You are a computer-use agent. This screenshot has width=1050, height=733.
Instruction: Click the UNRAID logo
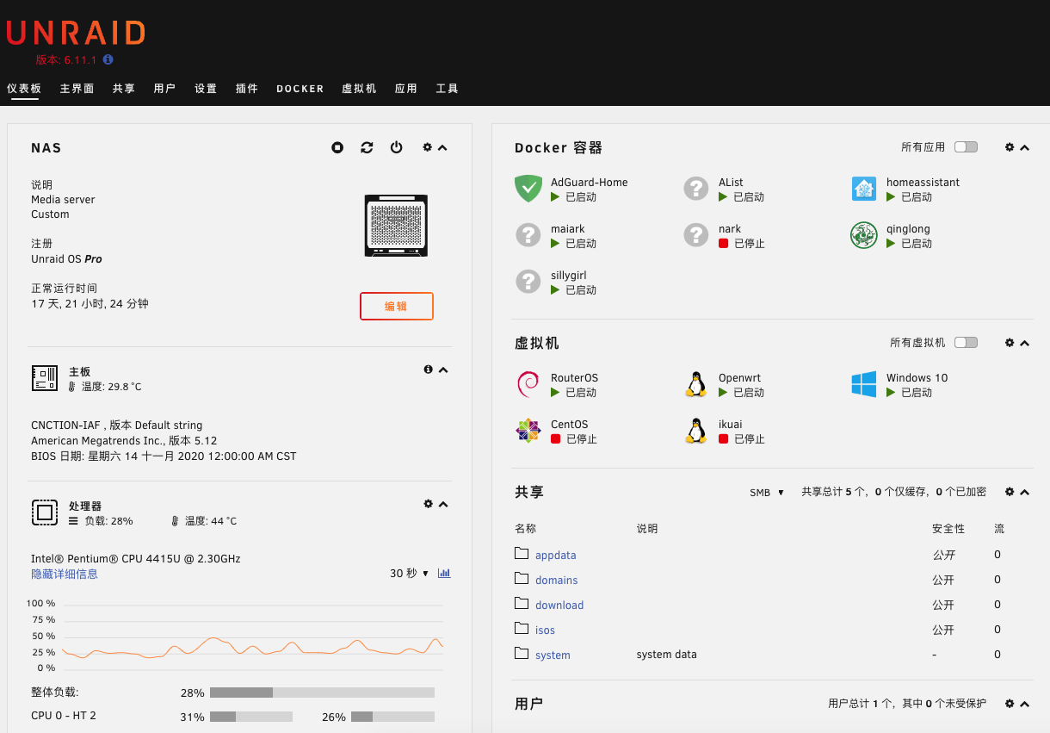pos(76,33)
